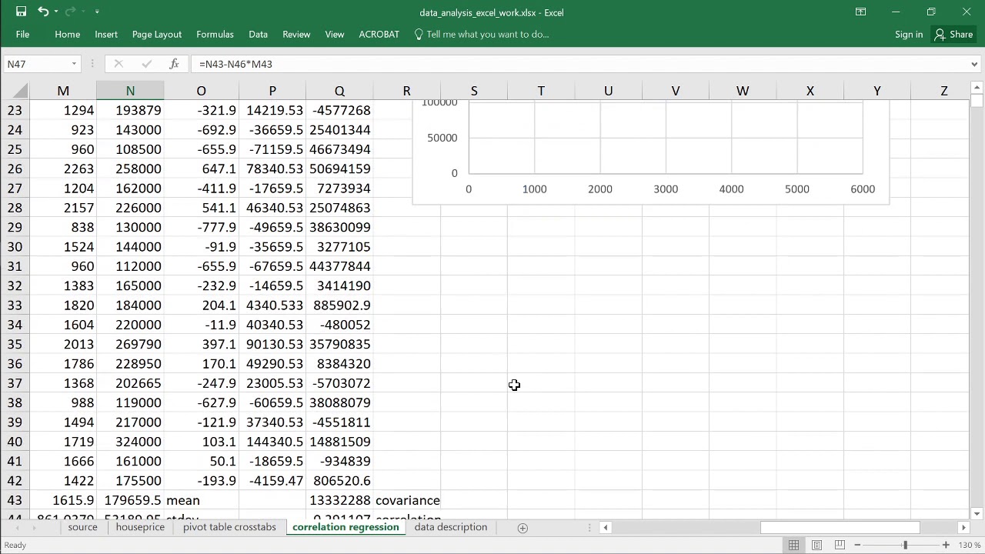
Task: Open the Data ribbon tab
Action: pos(258,34)
